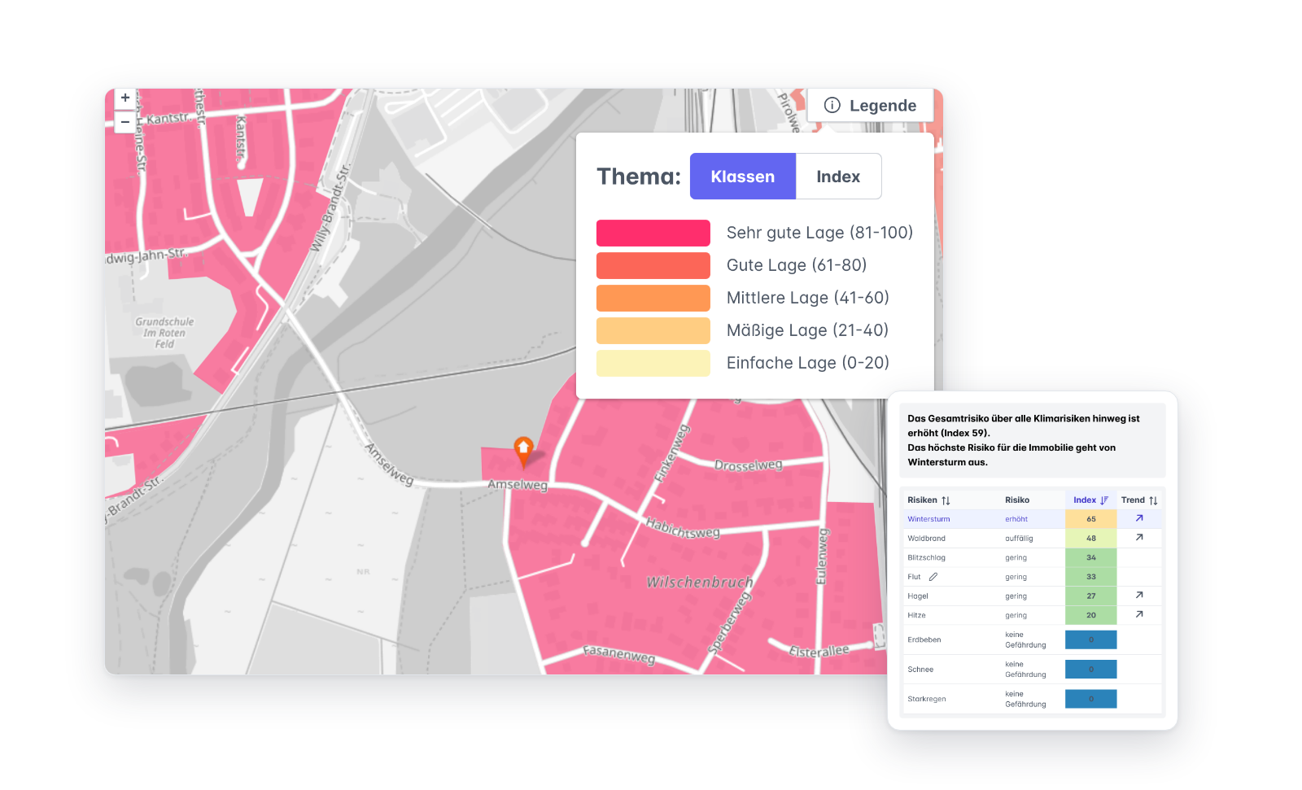Image resolution: width=1302 pixels, height=790 pixels.
Task: Click the Mittlere Lage orange swatch
Action: click(653, 298)
